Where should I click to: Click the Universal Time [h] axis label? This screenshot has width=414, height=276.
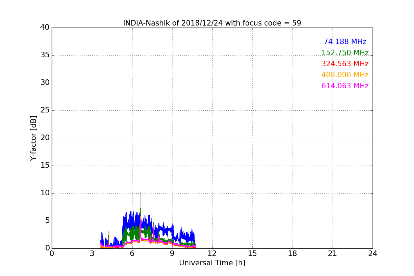212,263
